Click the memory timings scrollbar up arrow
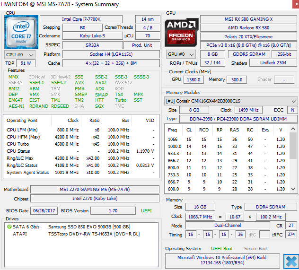Screen dimensions: 299x270 tap(293, 129)
